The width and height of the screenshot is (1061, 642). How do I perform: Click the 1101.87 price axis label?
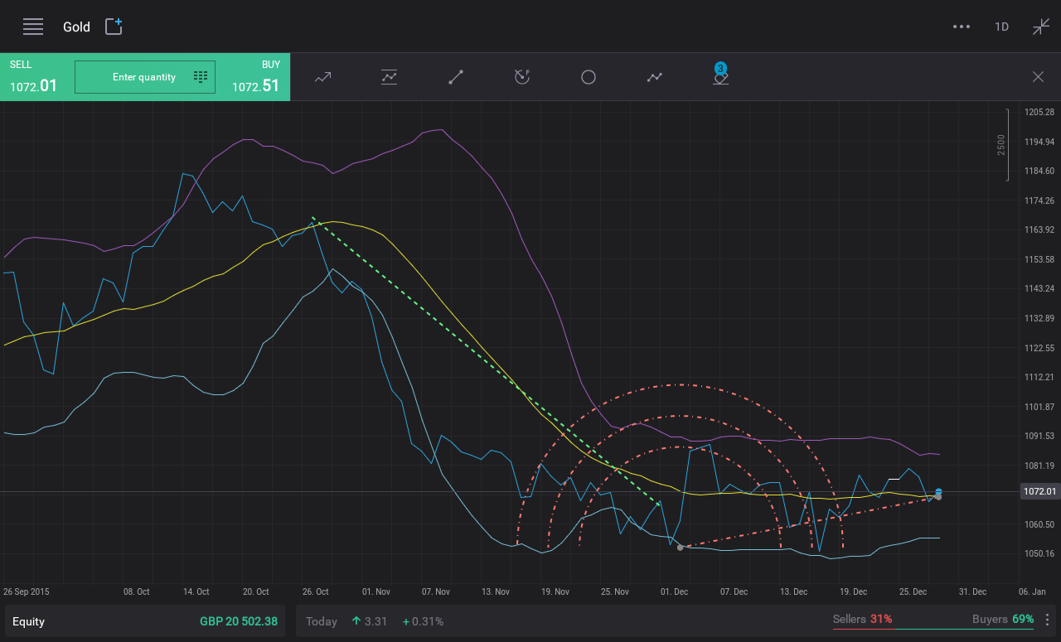1039,406
